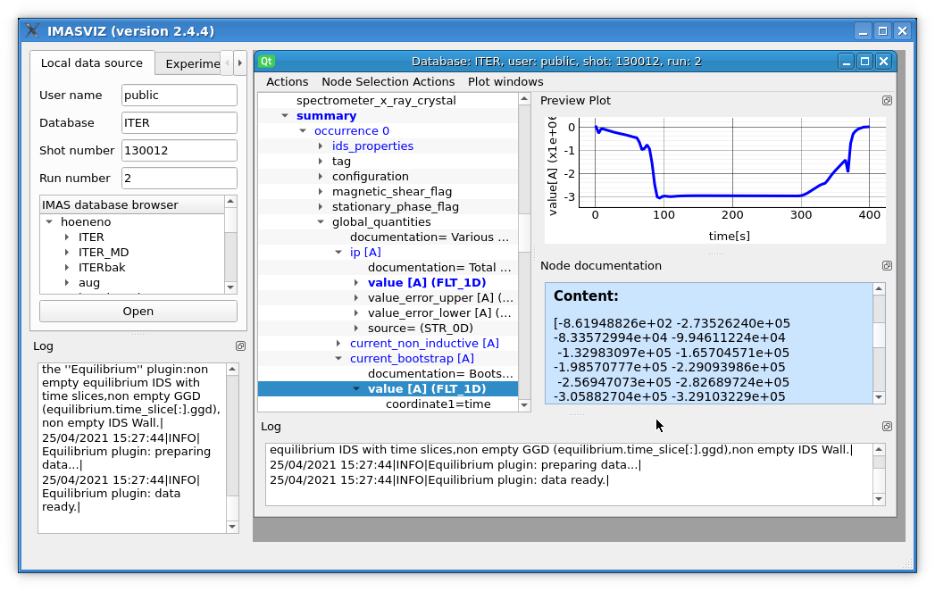935x591 pixels.
Task: Collapse the global_quantities node
Action: (321, 222)
